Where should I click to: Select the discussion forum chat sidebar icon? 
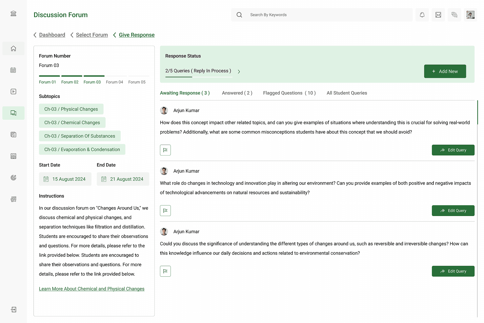pyautogui.click(x=13, y=113)
